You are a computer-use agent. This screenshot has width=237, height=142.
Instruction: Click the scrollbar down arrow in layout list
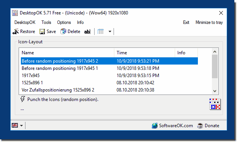[x=215, y=91]
